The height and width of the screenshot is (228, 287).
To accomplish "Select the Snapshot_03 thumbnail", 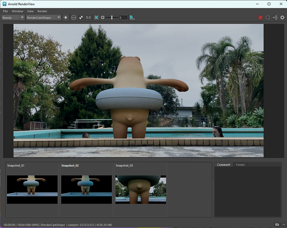I will click(141, 189).
